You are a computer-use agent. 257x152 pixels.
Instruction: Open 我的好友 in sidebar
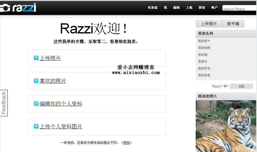(204, 68)
